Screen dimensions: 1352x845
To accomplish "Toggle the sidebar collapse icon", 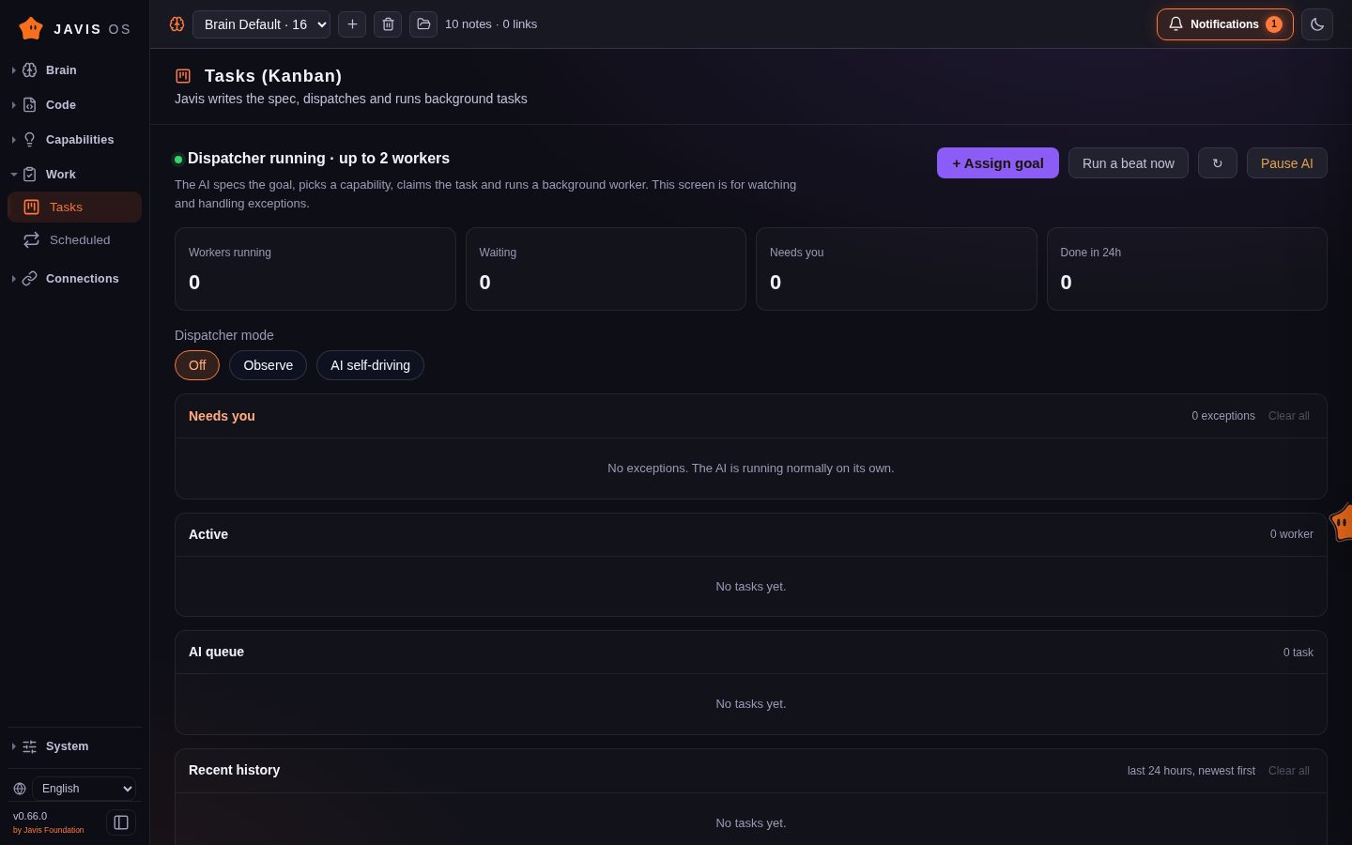I will click(121, 822).
